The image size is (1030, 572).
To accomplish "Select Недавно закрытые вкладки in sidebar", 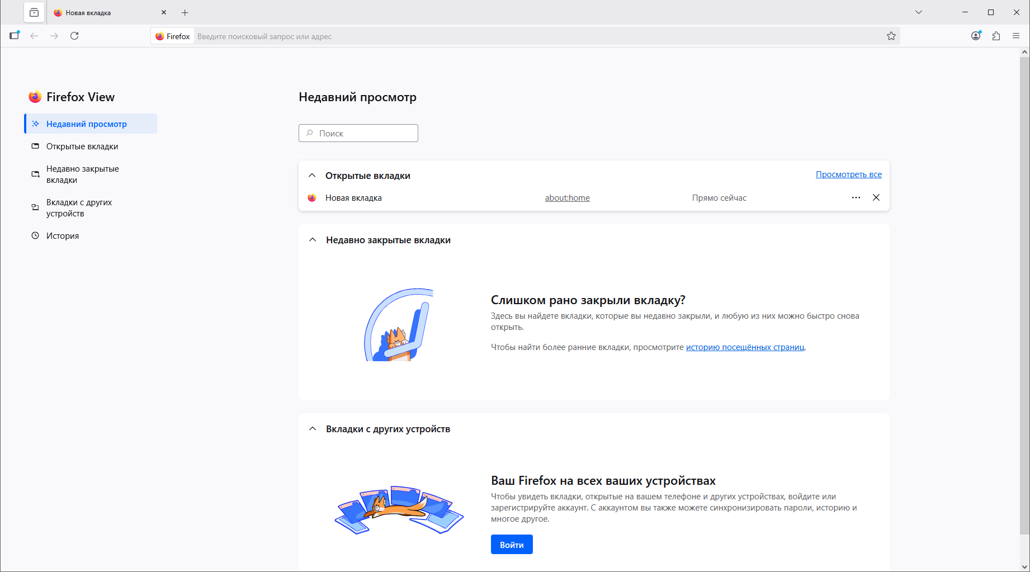I will [91, 174].
